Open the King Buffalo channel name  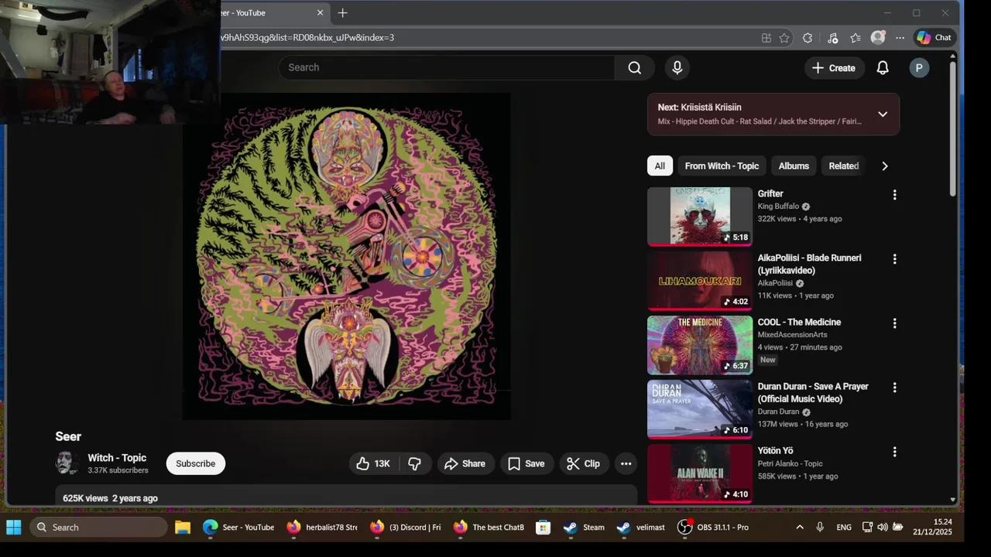(778, 207)
